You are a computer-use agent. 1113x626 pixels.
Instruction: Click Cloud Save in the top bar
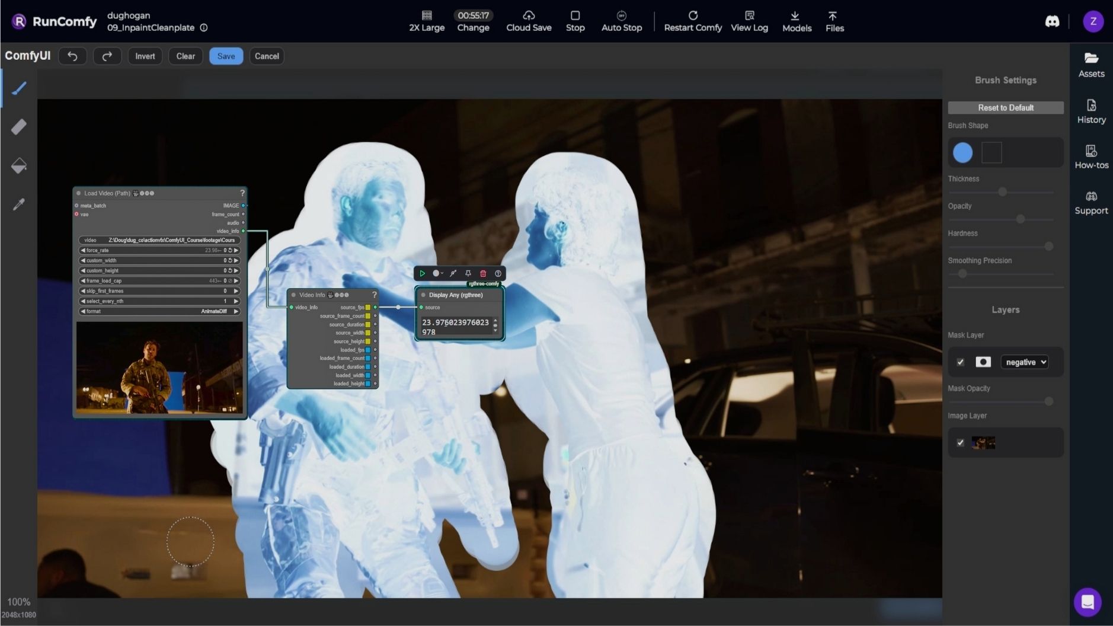coord(529,21)
